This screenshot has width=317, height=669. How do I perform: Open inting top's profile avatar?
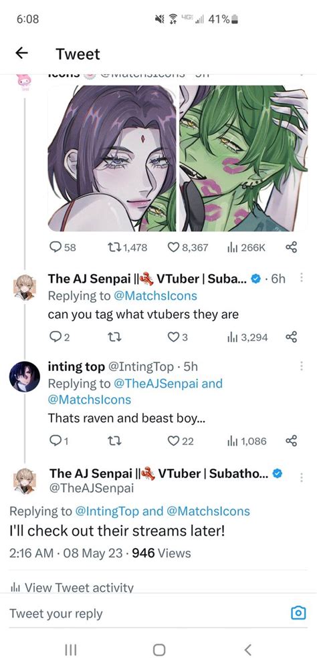click(25, 377)
